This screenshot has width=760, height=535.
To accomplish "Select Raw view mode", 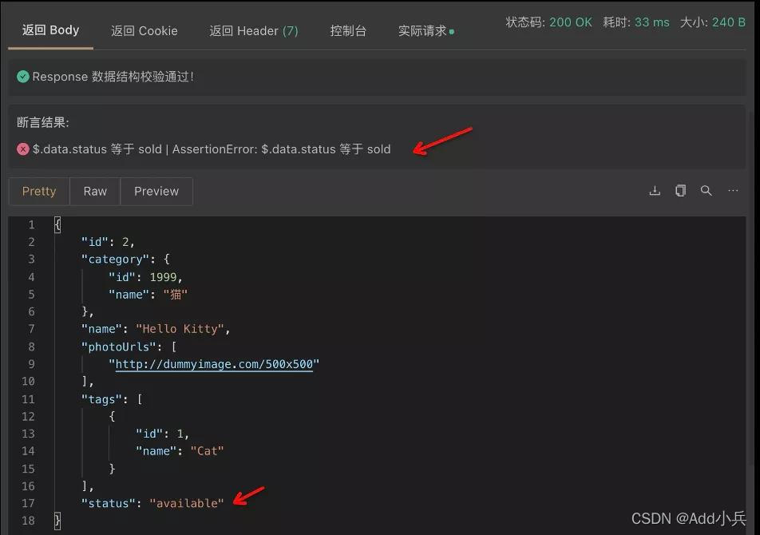I will pos(95,192).
